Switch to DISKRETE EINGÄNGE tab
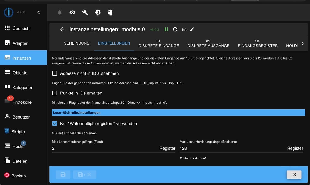The height and width of the screenshot is (185, 310). point(159,43)
